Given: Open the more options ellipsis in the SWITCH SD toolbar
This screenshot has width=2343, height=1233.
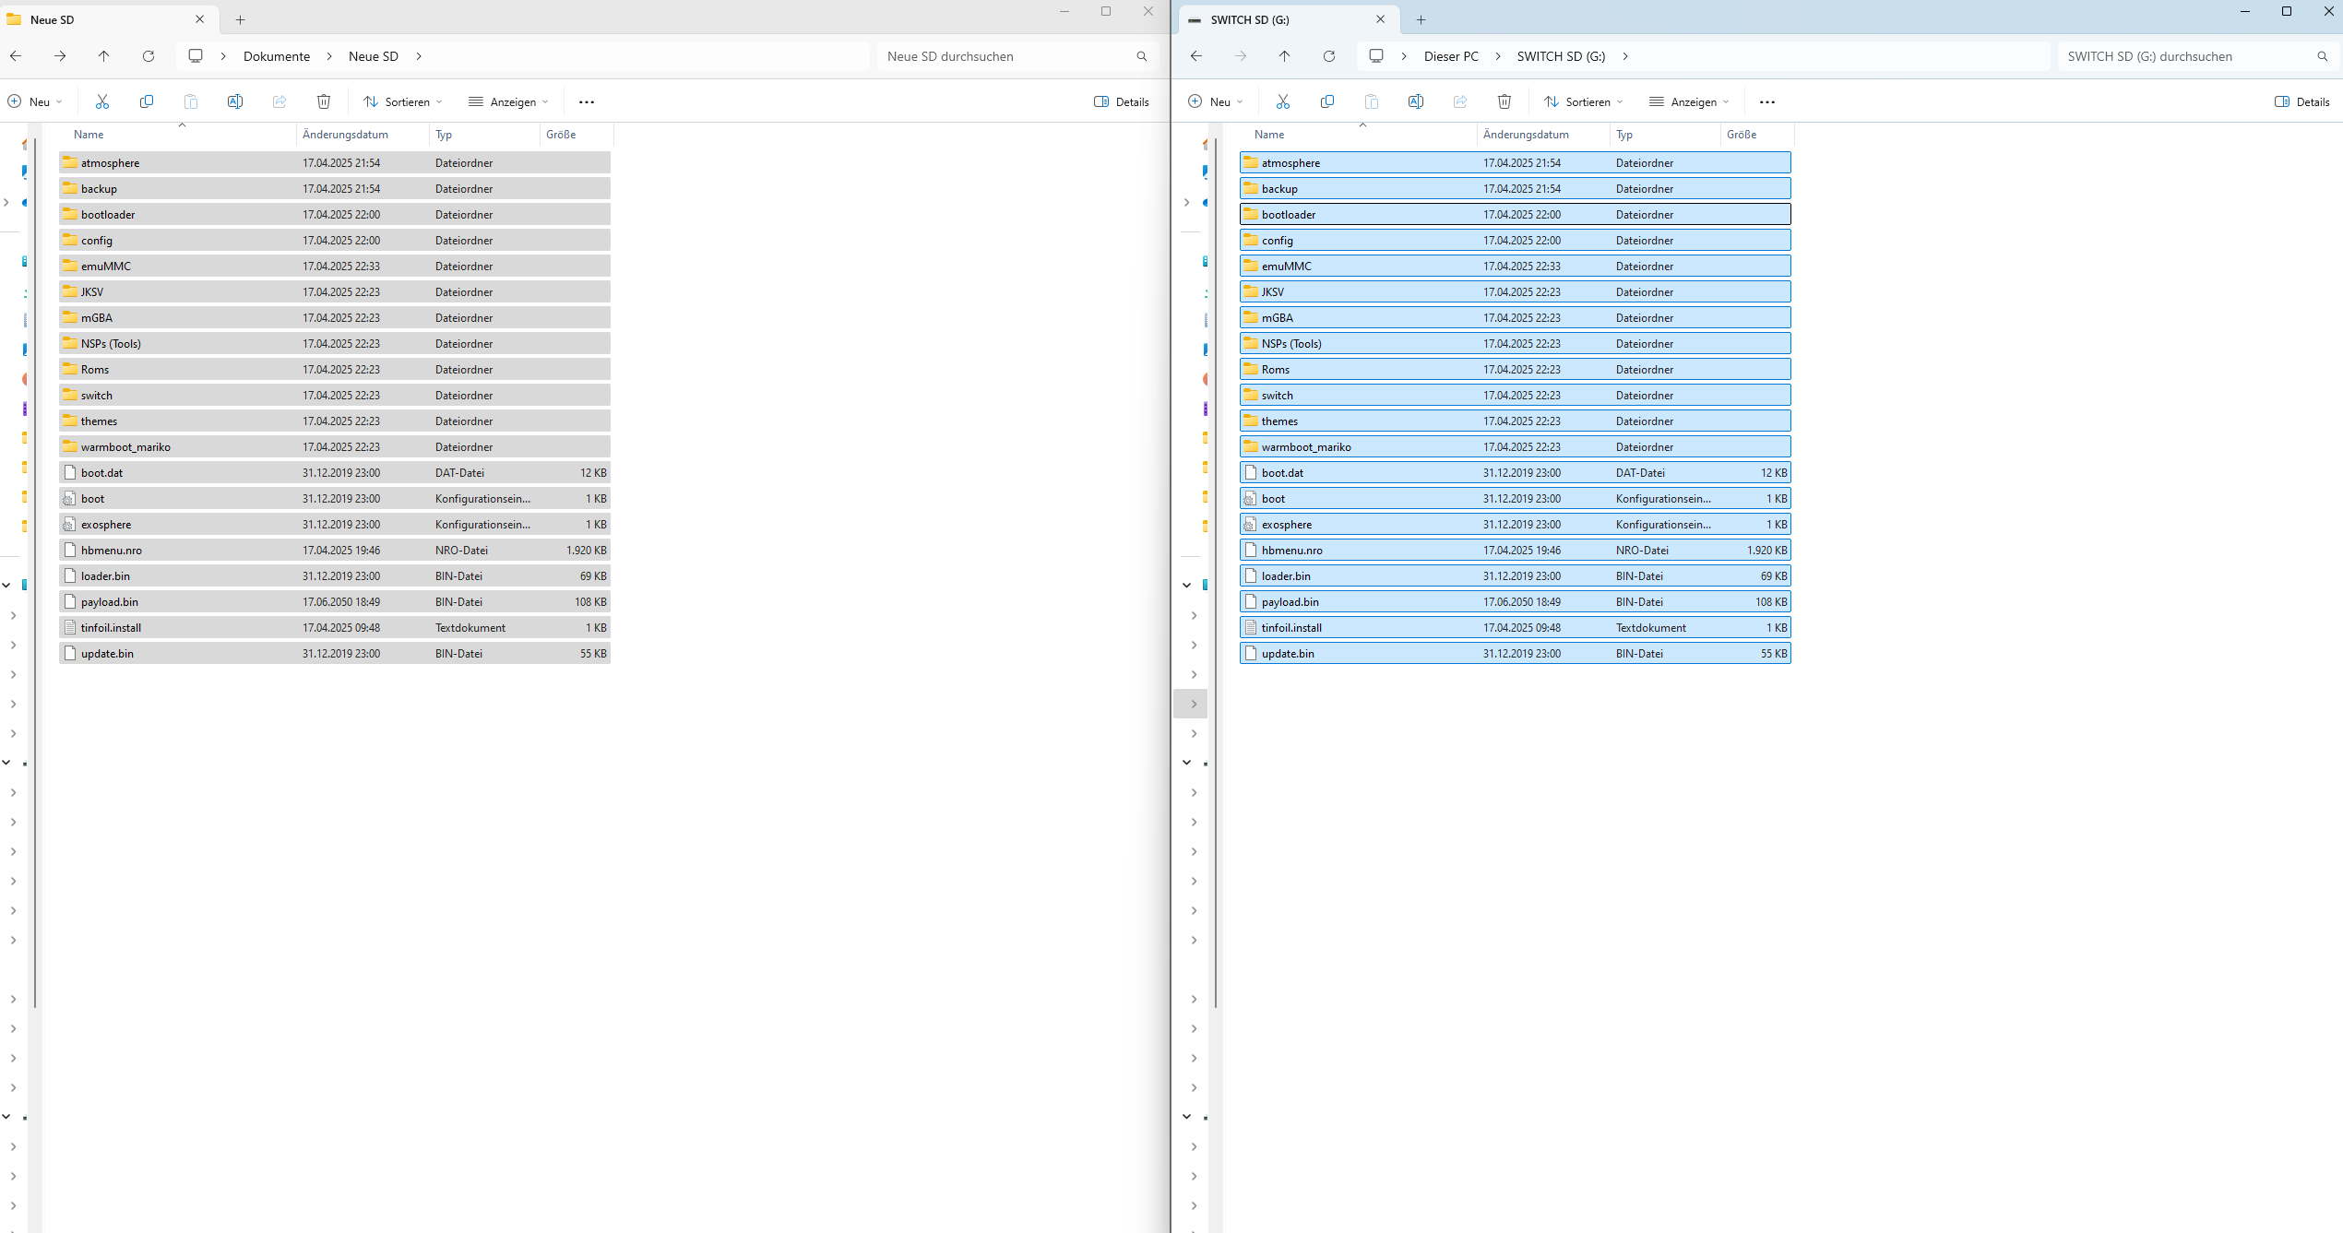Looking at the screenshot, I should pos(1767,101).
